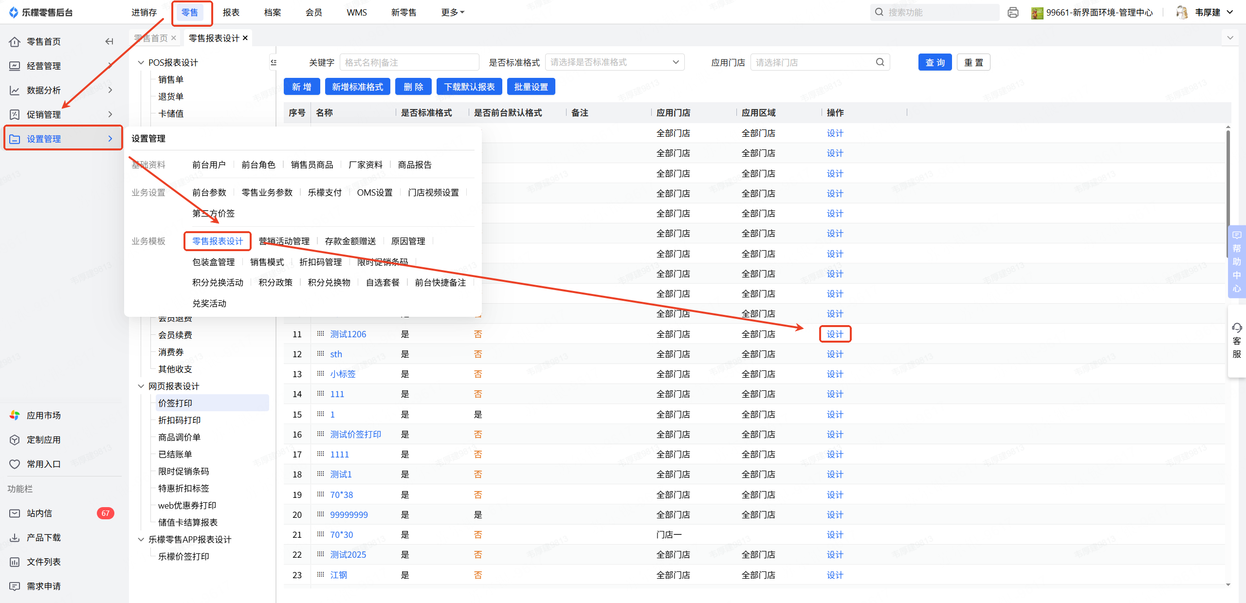Click the drag handle icon beside 测试1206
This screenshot has width=1246, height=603.
pyautogui.click(x=320, y=334)
